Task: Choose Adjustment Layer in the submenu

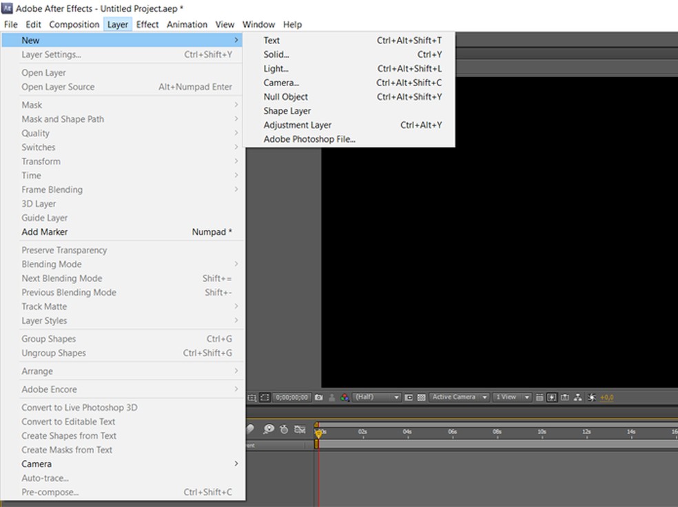Action: click(297, 125)
